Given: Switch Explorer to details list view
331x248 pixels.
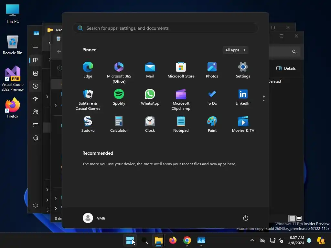Looking at the screenshot, I should coord(292,218).
